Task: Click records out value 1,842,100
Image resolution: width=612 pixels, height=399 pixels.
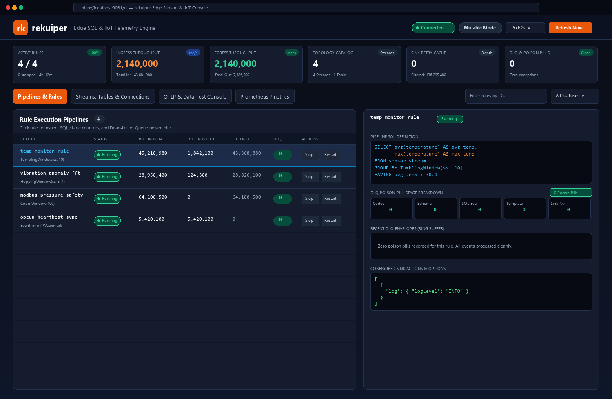Action: tap(200, 153)
